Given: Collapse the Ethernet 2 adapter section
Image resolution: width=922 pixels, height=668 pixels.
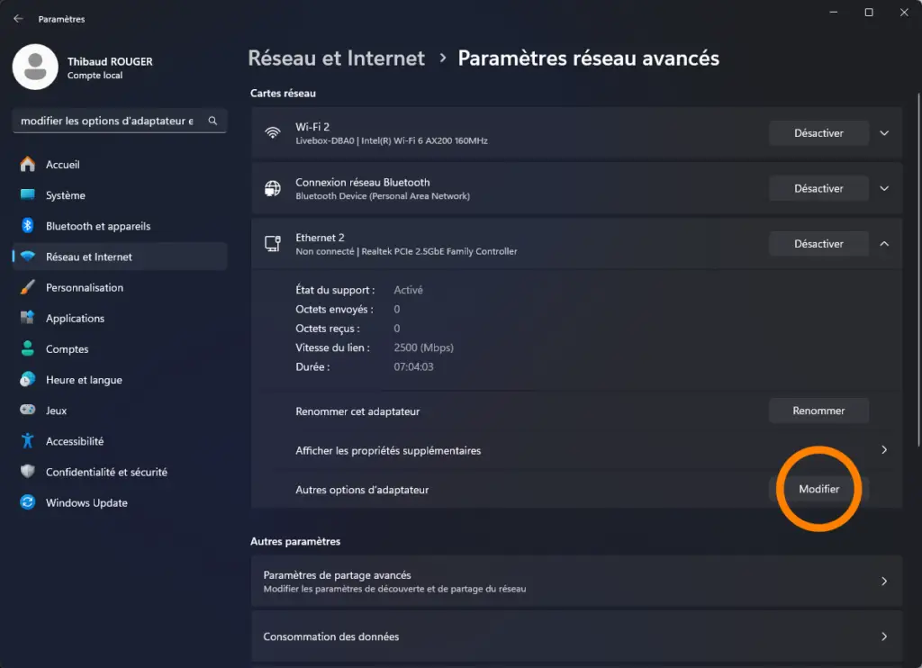Looking at the screenshot, I should pyautogui.click(x=884, y=243).
